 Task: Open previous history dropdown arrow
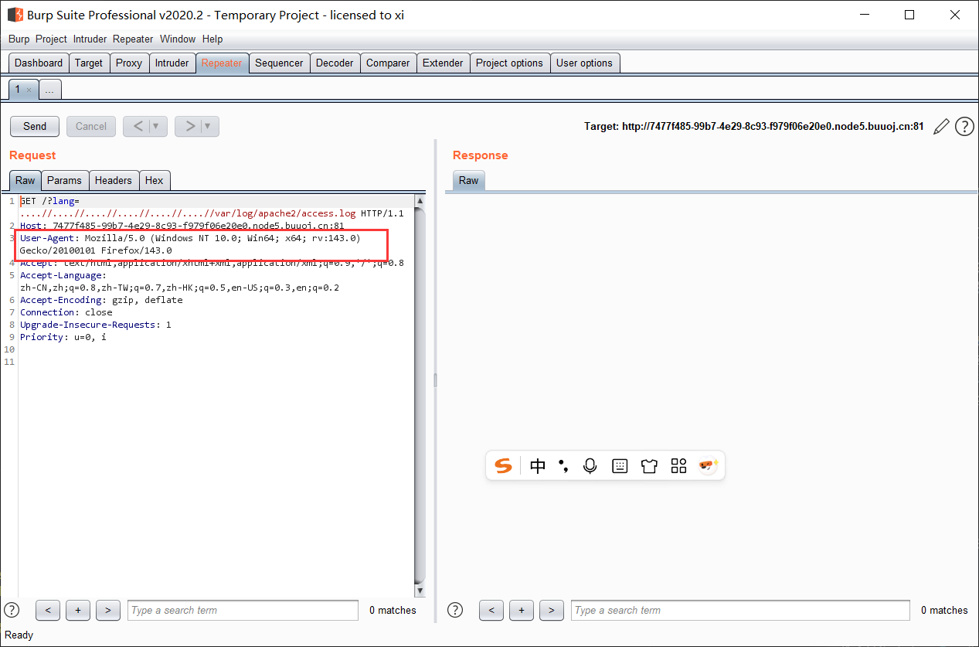click(158, 126)
